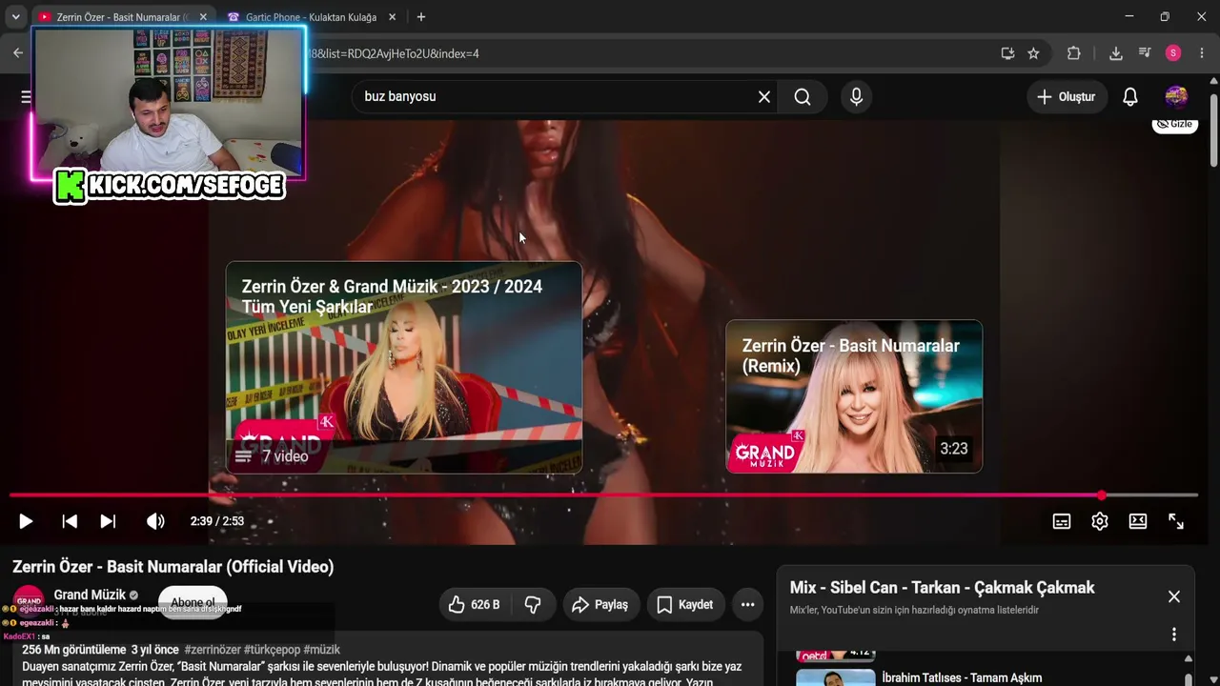
Task: Open the YouTube guide hamburger menu
Action: click(x=26, y=96)
